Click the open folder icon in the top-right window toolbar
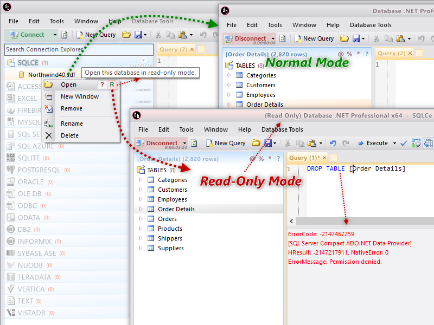 [x=344, y=38]
